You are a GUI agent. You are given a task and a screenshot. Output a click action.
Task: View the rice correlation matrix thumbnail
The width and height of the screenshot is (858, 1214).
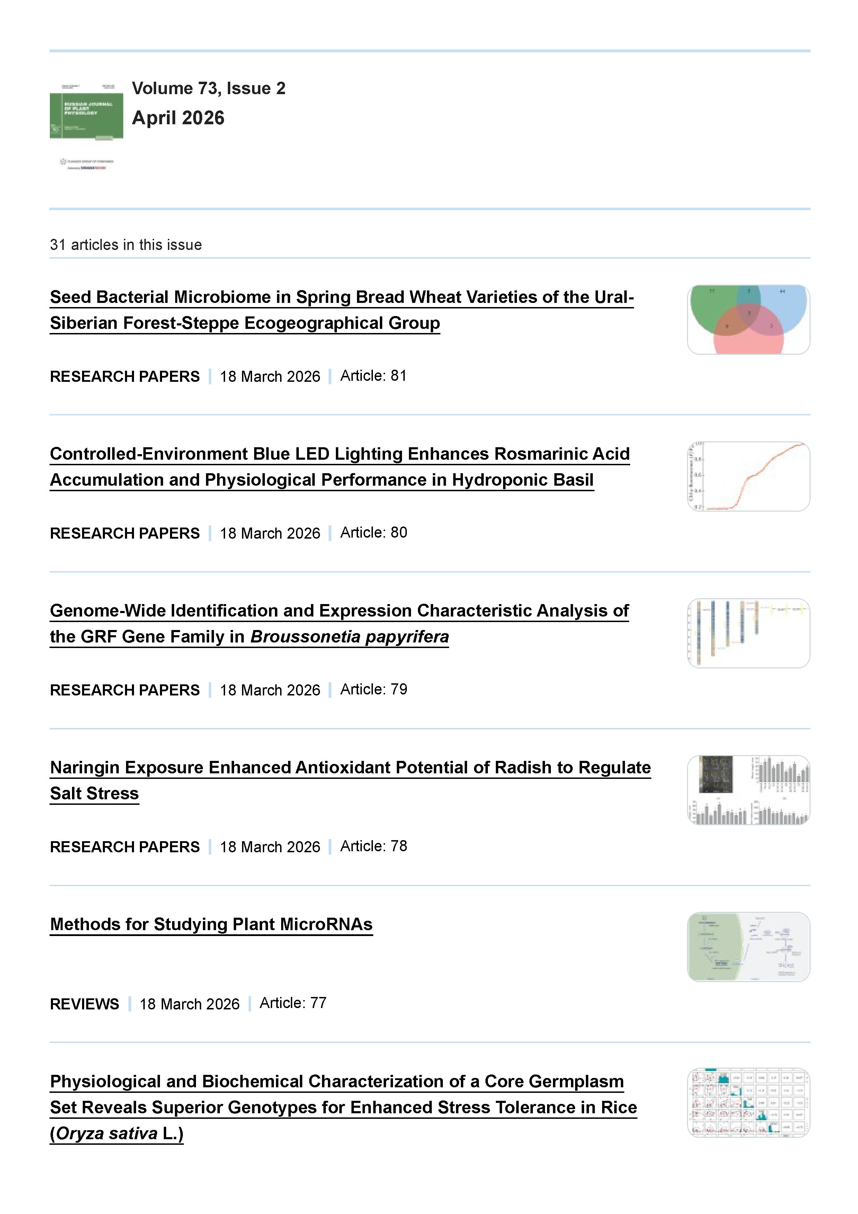click(748, 1103)
